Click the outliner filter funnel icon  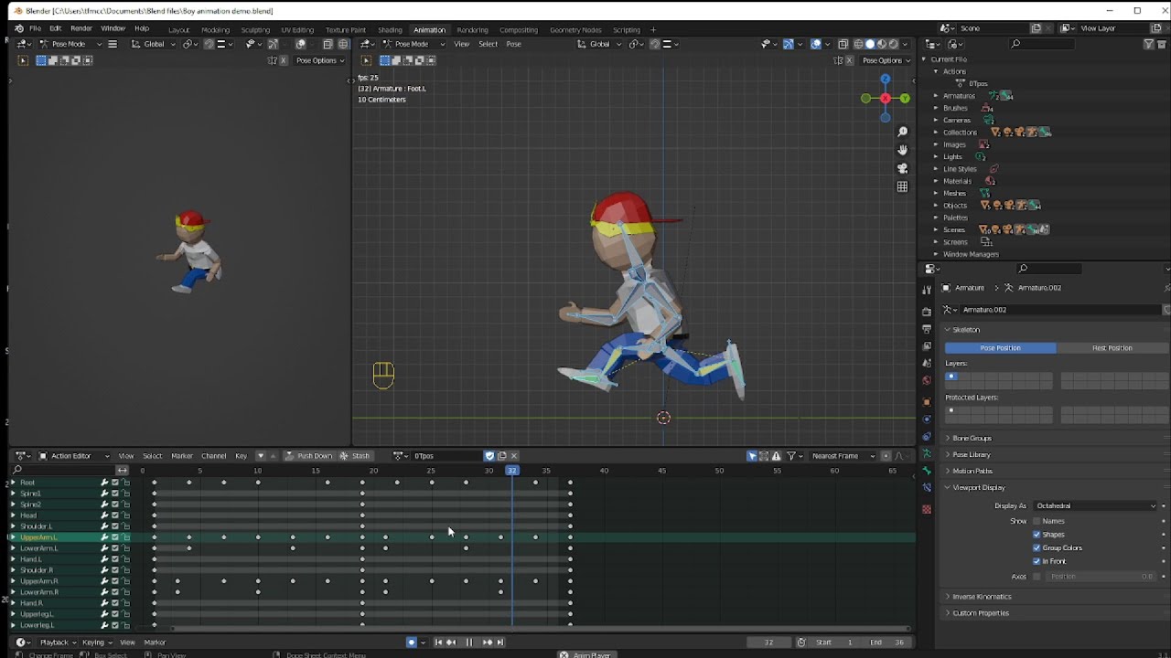point(1150,44)
